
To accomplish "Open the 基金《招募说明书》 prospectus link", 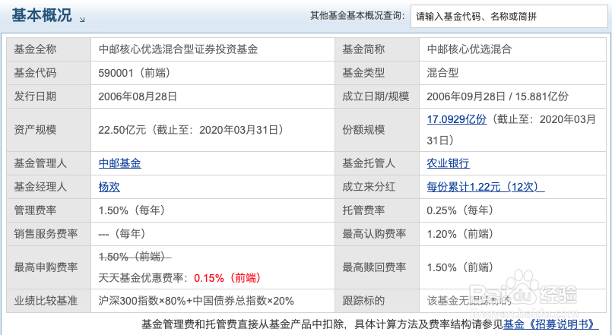I will coord(550,324).
